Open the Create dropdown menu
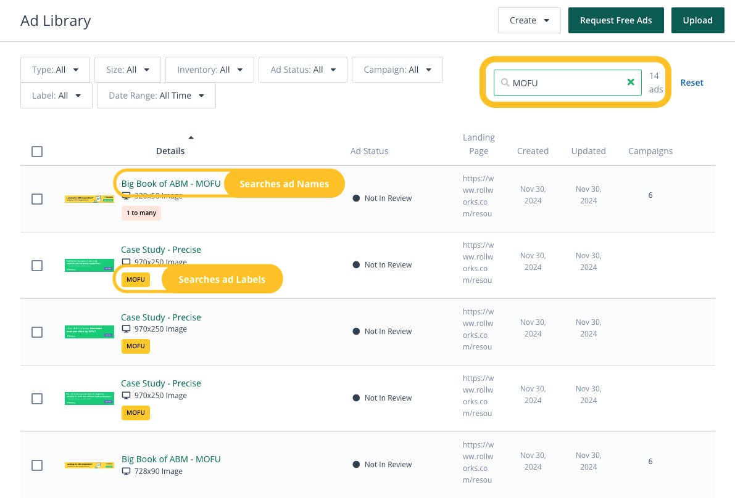The width and height of the screenshot is (735, 498). tap(529, 20)
